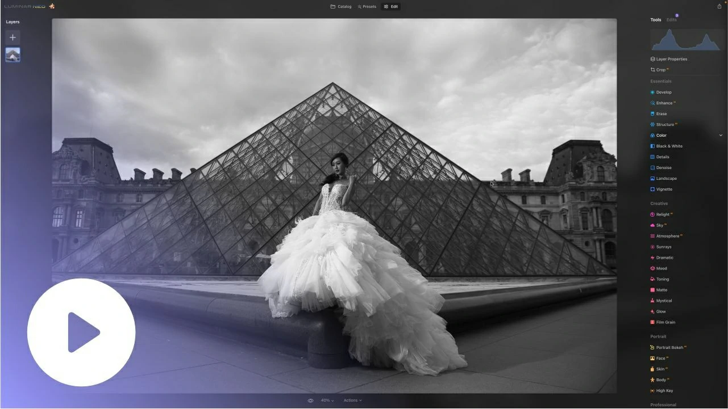Click the Extras puzzle icon beside logo
This screenshot has width=728, height=409.
[x=52, y=6]
